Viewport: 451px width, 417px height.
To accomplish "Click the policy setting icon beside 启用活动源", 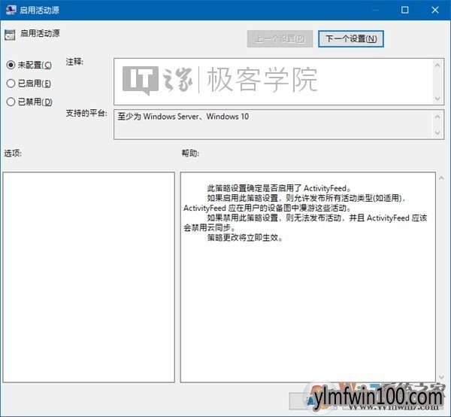I will click(x=10, y=35).
